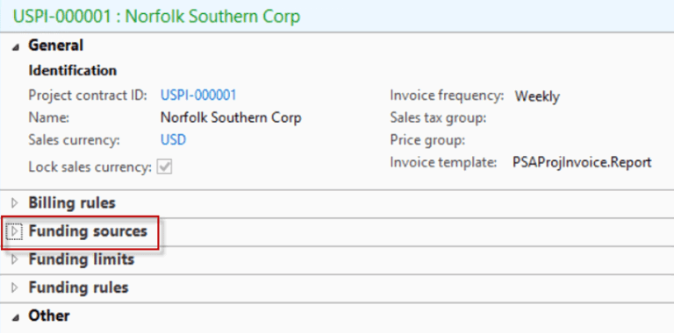Click the Identification group label

pyautogui.click(x=72, y=70)
